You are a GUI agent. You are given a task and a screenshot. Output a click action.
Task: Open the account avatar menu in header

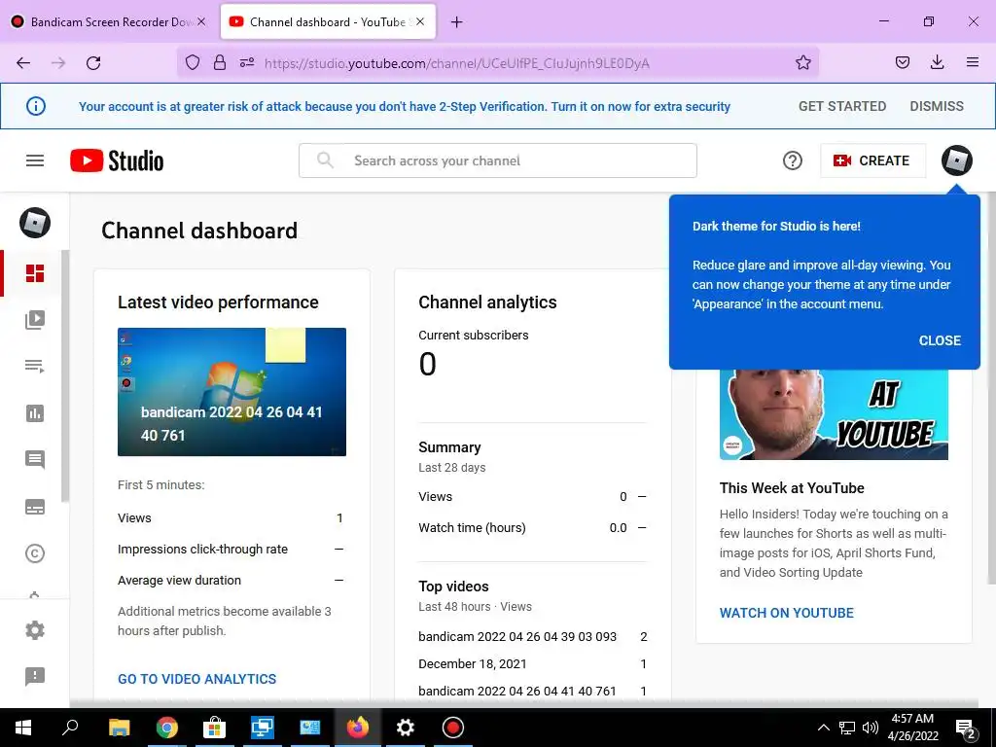click(x=957, y=160)
